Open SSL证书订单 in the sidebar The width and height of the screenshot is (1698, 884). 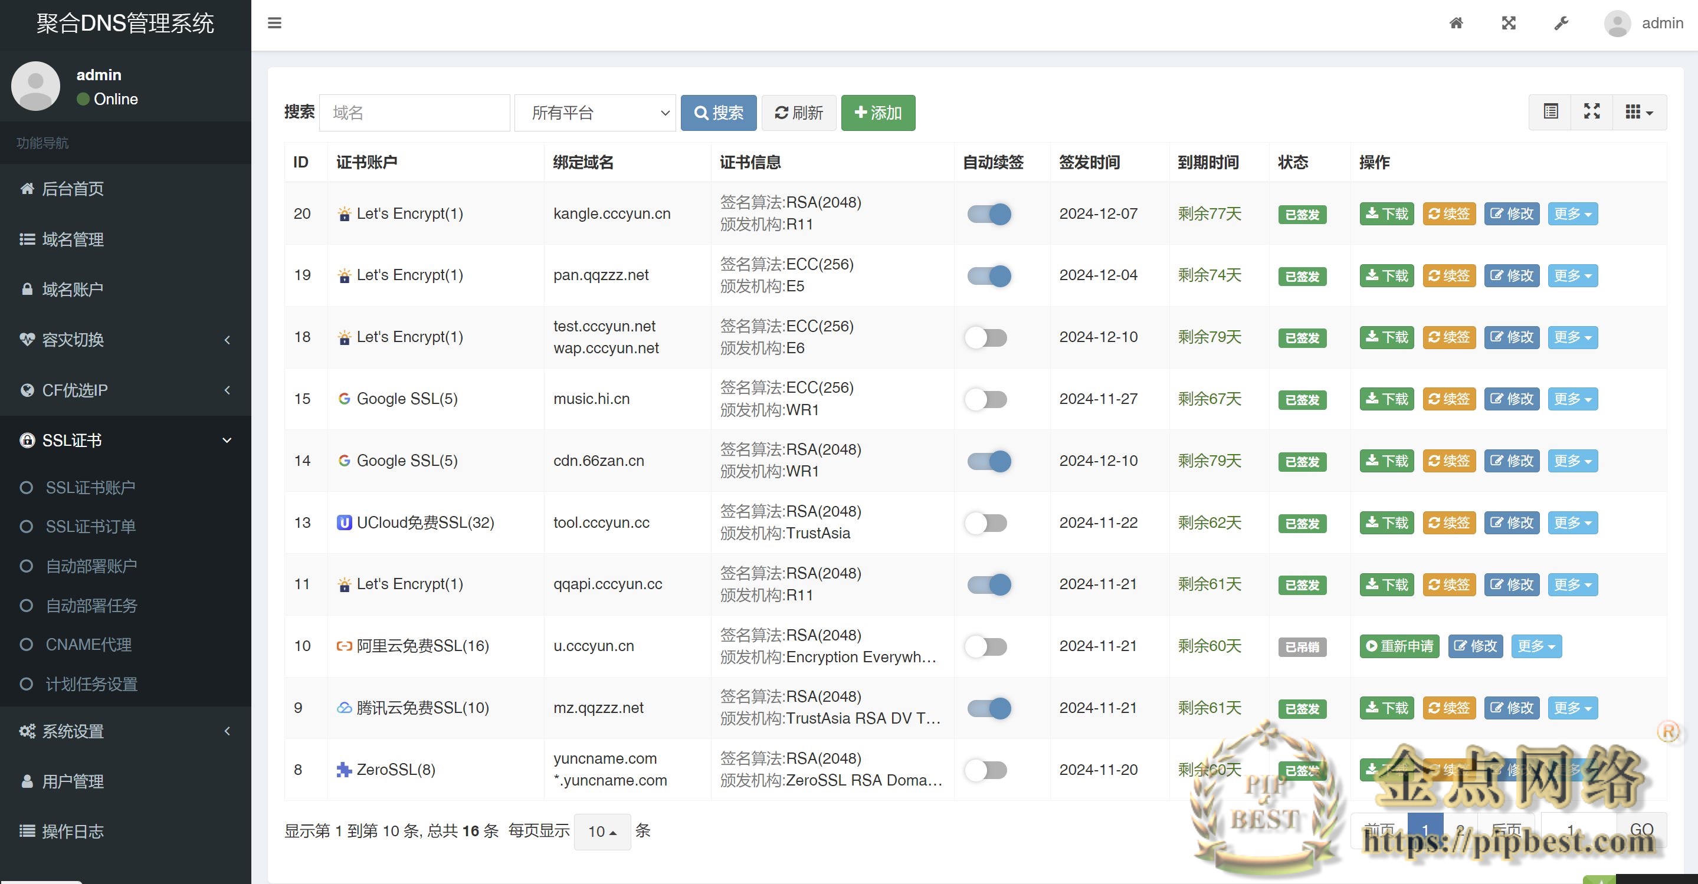point(91,526)
